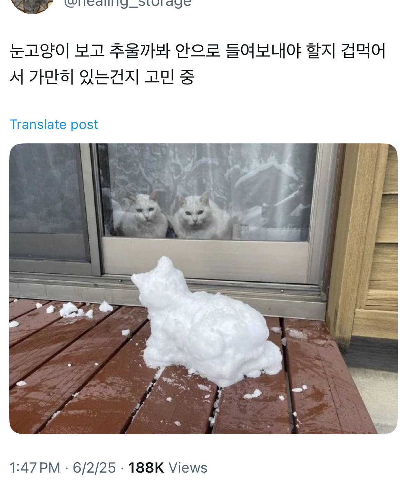Viewport: 407px width, 485px height.
Task: Open the attached snow cat photo
Action: click(203, 289)
